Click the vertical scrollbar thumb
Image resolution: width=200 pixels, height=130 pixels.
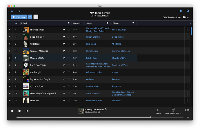[x=191, y=31]
